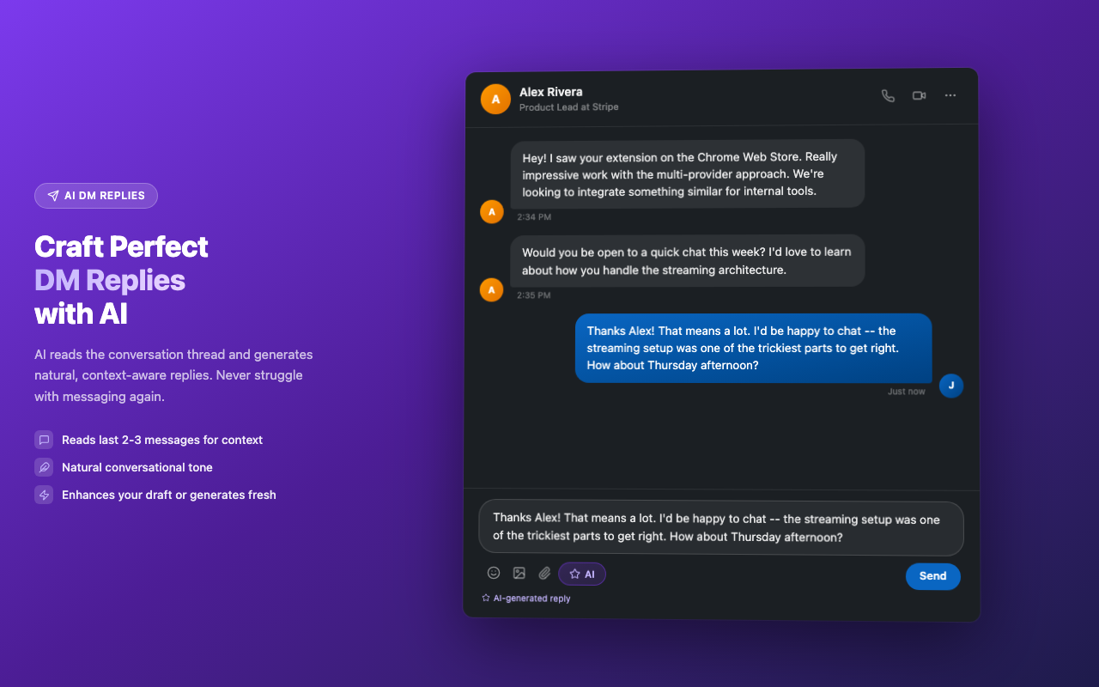The image size is (1099, 687).
Task: Open the emoji picker in the composer
Action: pyautogui.click(x=494, y=573)
